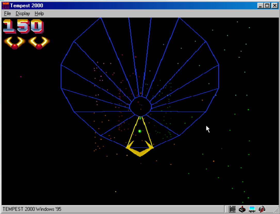The height and width of the screenshot is (214, 280).
Task: Maximize the Tempest 2000 window
Action: click(267, 5)
